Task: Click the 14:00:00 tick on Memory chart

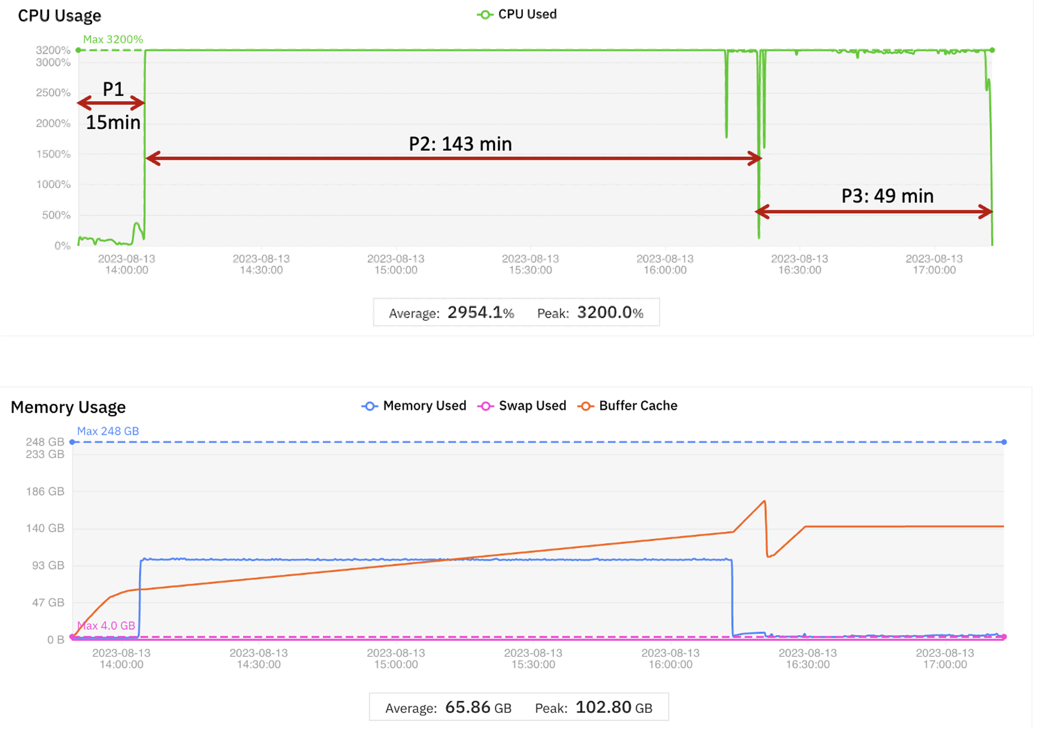Action: (122, 658)
